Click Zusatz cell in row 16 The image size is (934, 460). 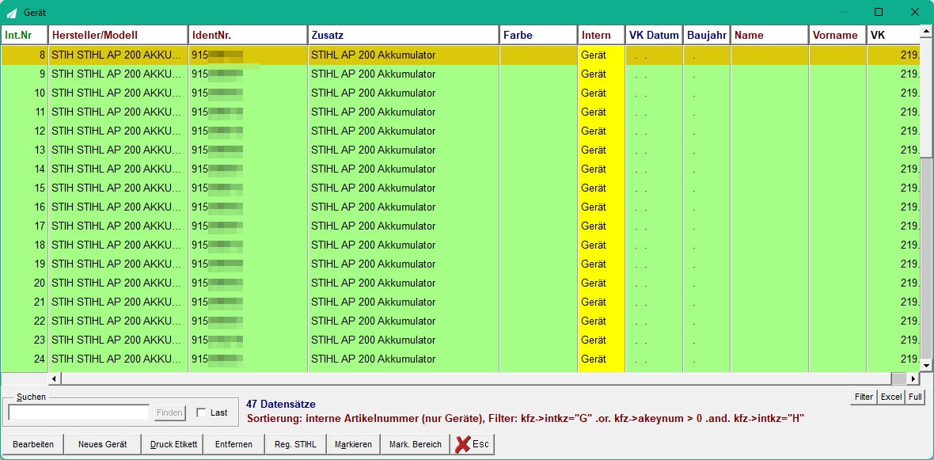pos(403,207)
